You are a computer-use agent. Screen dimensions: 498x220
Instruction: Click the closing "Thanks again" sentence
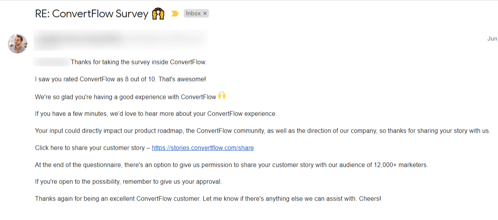(x=208, y=199)
